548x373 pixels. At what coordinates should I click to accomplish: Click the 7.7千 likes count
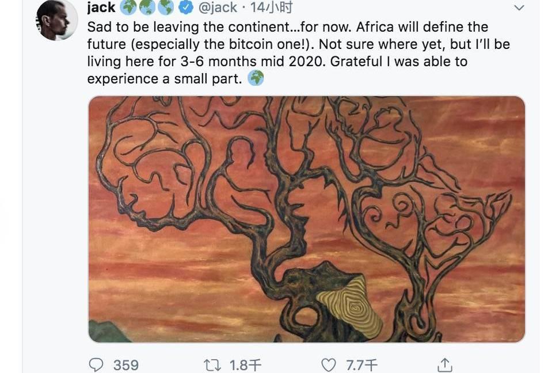361,364
